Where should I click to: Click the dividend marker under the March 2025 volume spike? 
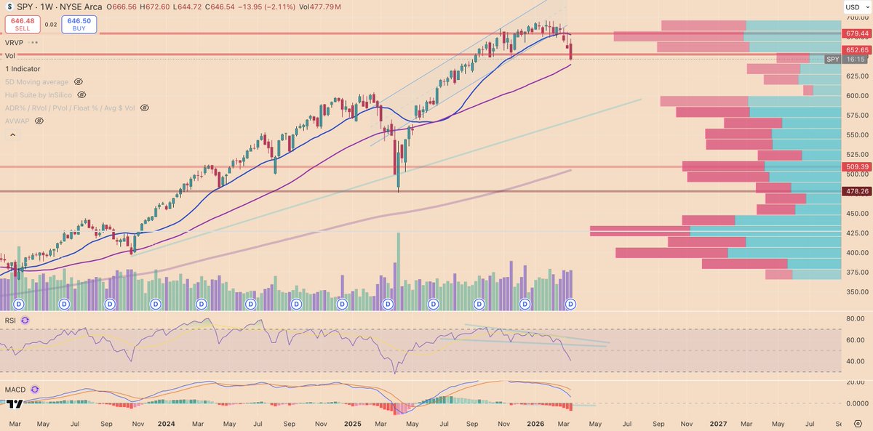pyautogui.click(x=388, y=303)
